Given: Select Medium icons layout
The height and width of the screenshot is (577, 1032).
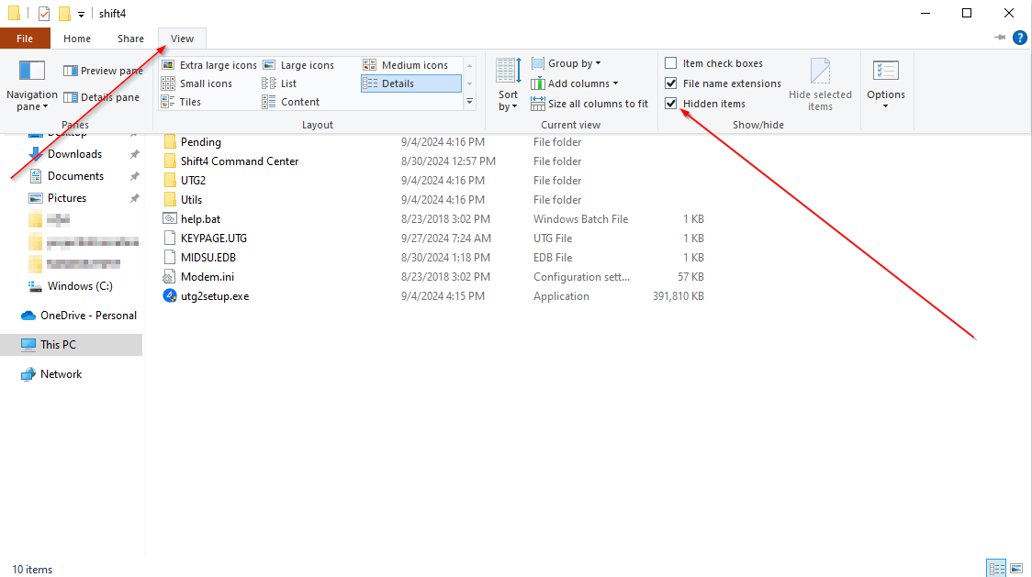Looking at the screenshot, I should pyautogui.click(x=406, y=65).
